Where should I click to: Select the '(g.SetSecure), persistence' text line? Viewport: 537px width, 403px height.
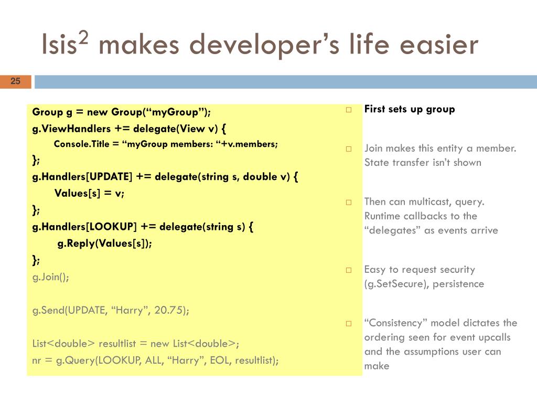[x=424, y=284]
